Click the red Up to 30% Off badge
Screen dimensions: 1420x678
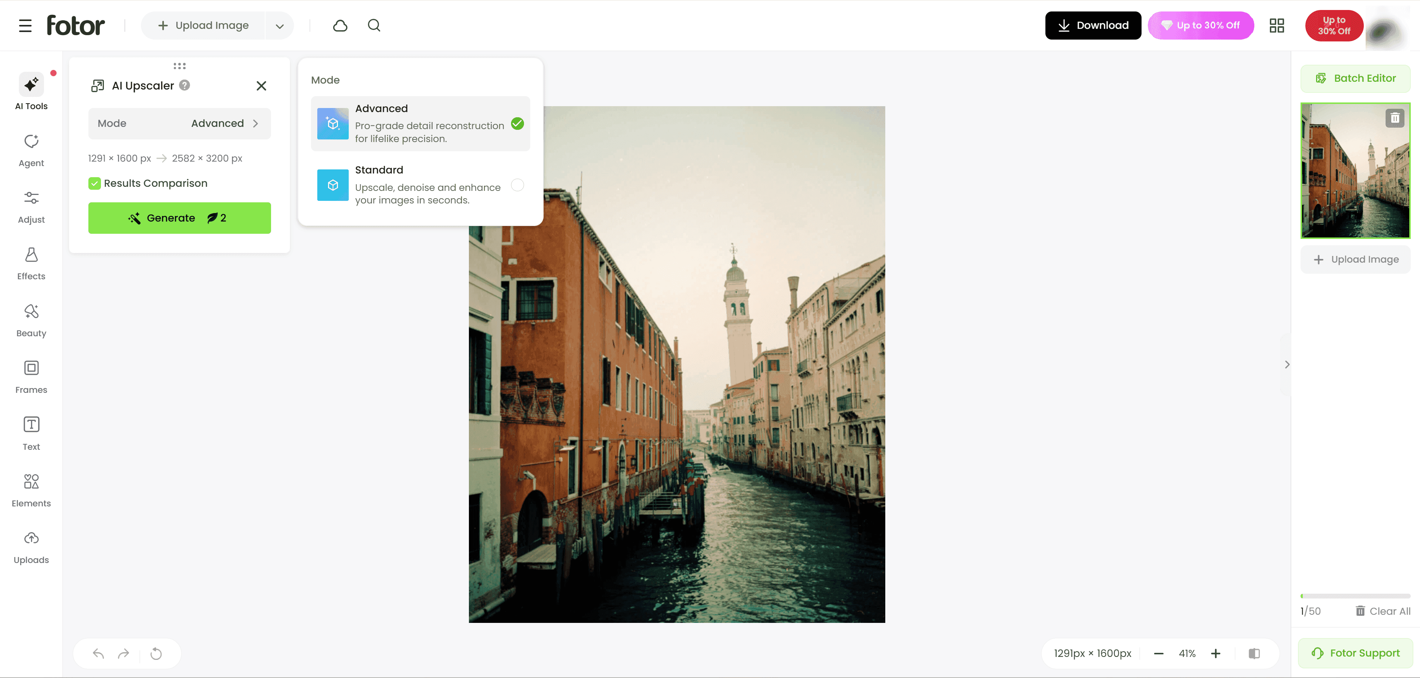(x=1334, y=26)
